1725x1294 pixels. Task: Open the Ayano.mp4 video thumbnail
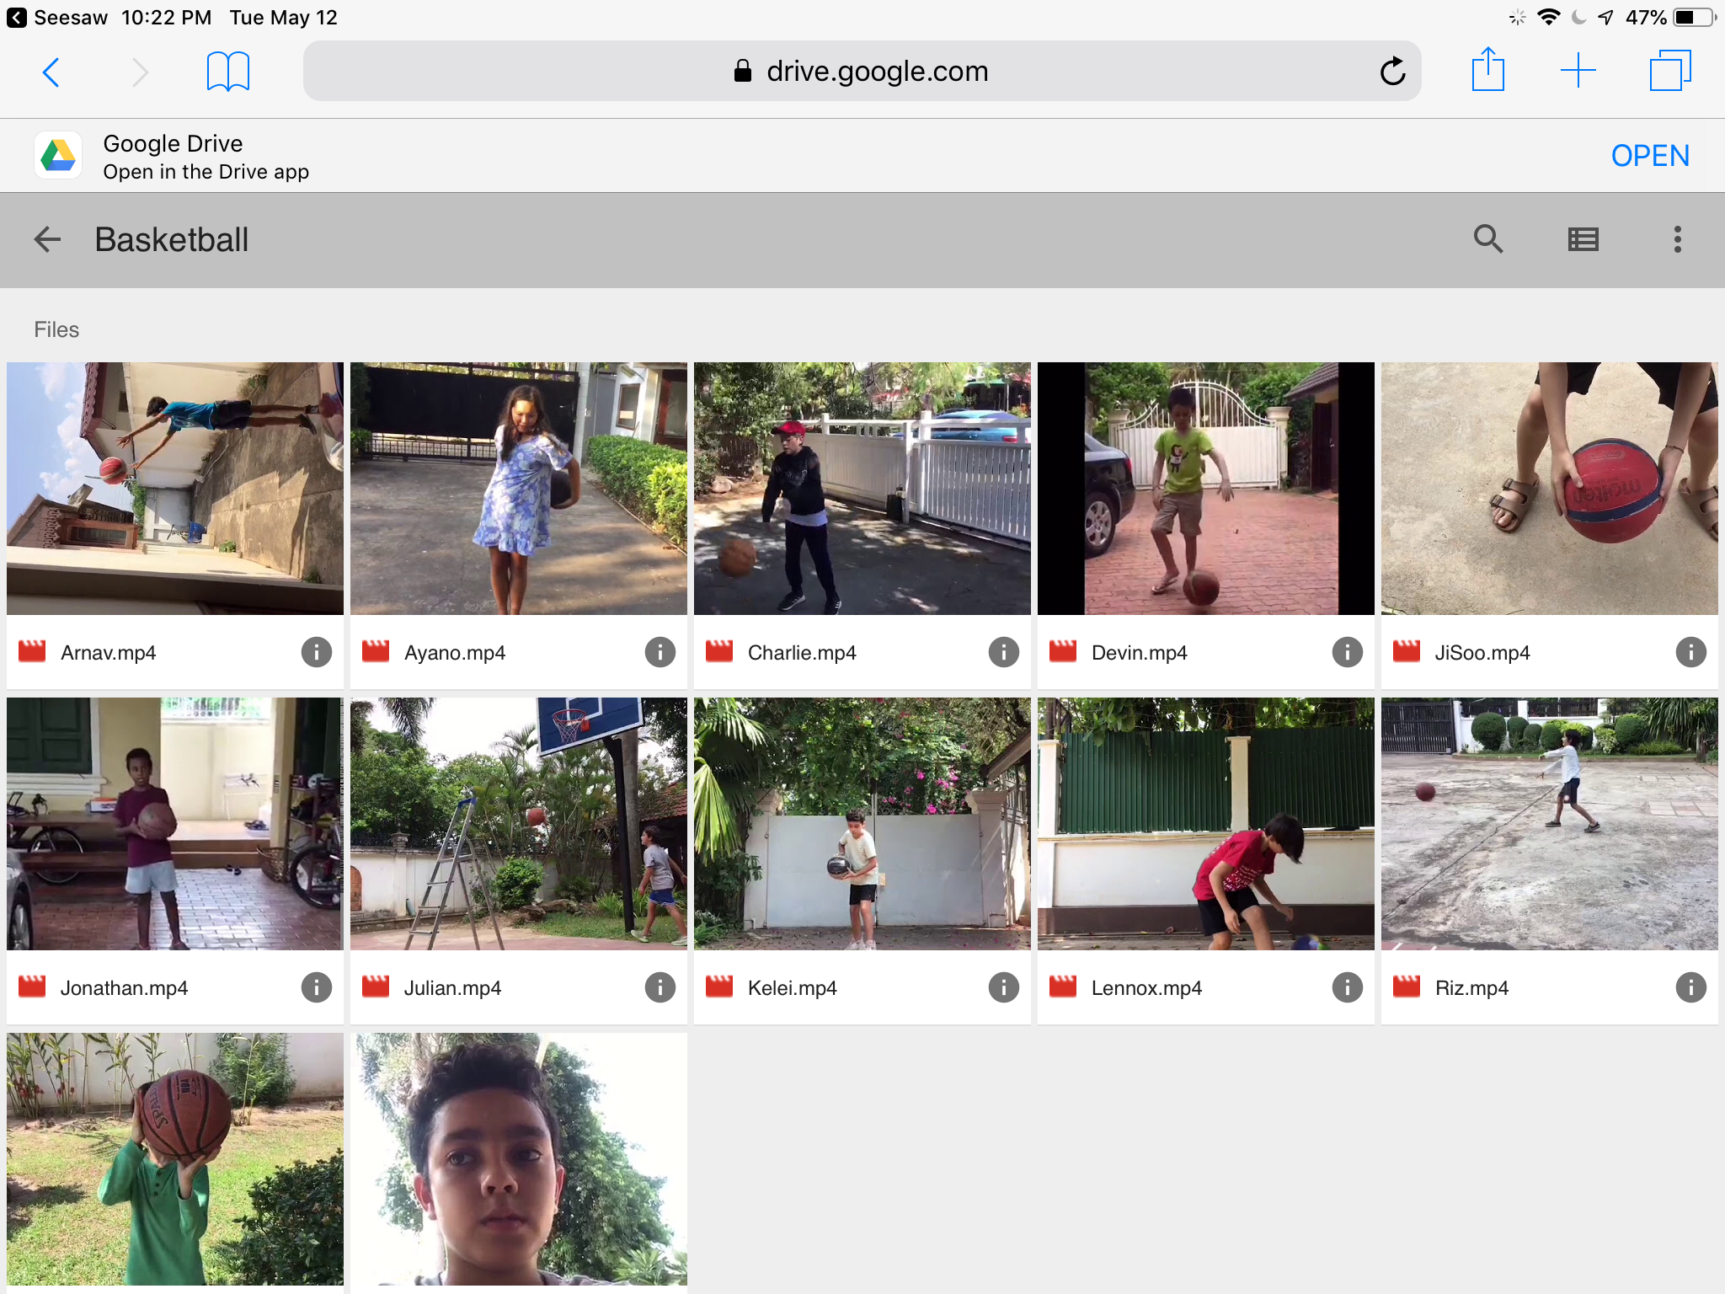tap(519, 489)
